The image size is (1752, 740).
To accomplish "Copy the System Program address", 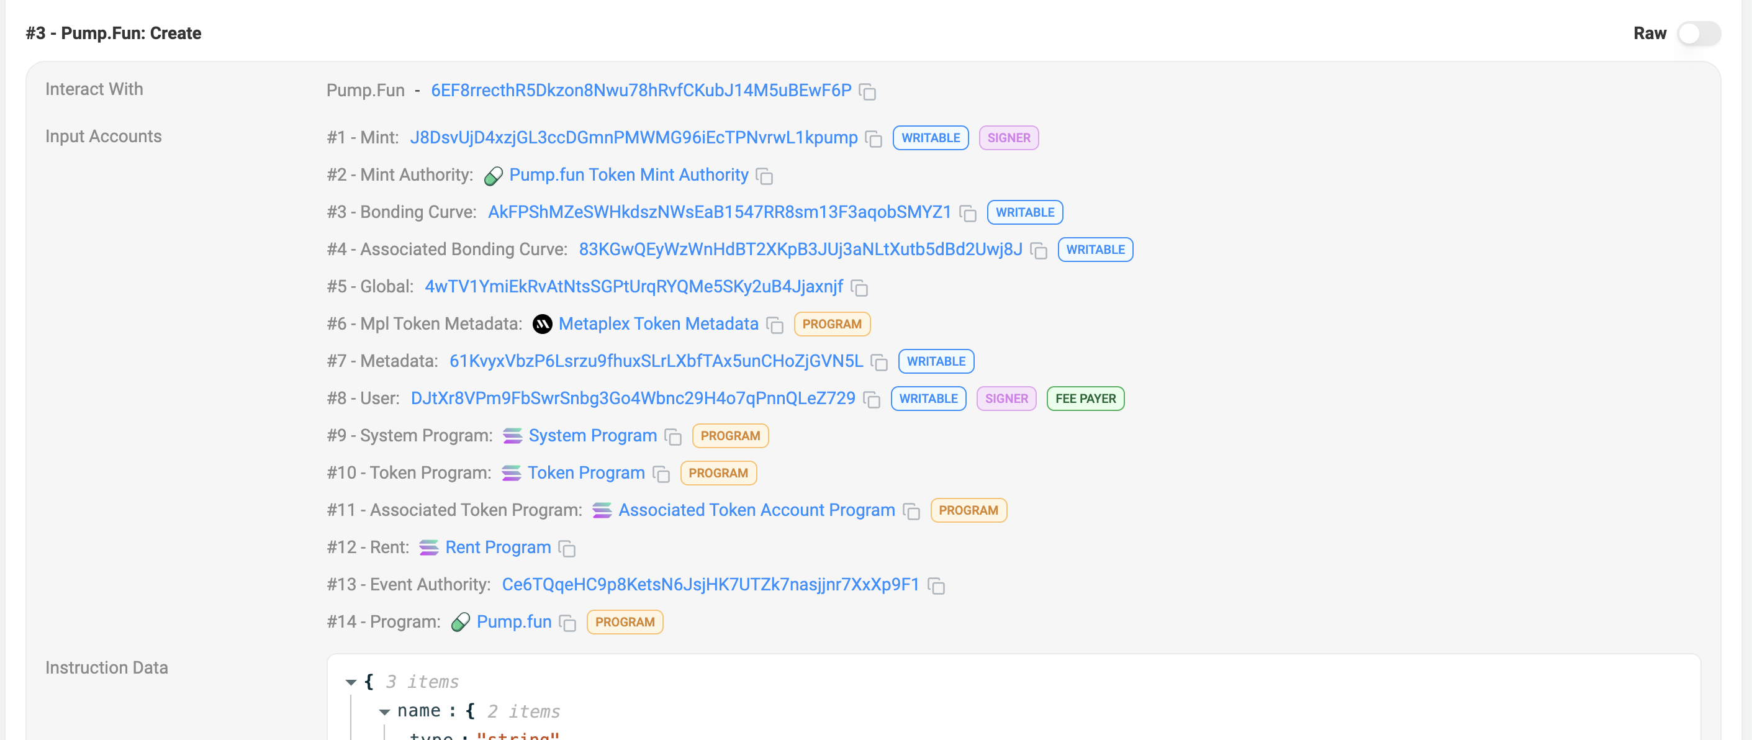I will coord(672,436).
